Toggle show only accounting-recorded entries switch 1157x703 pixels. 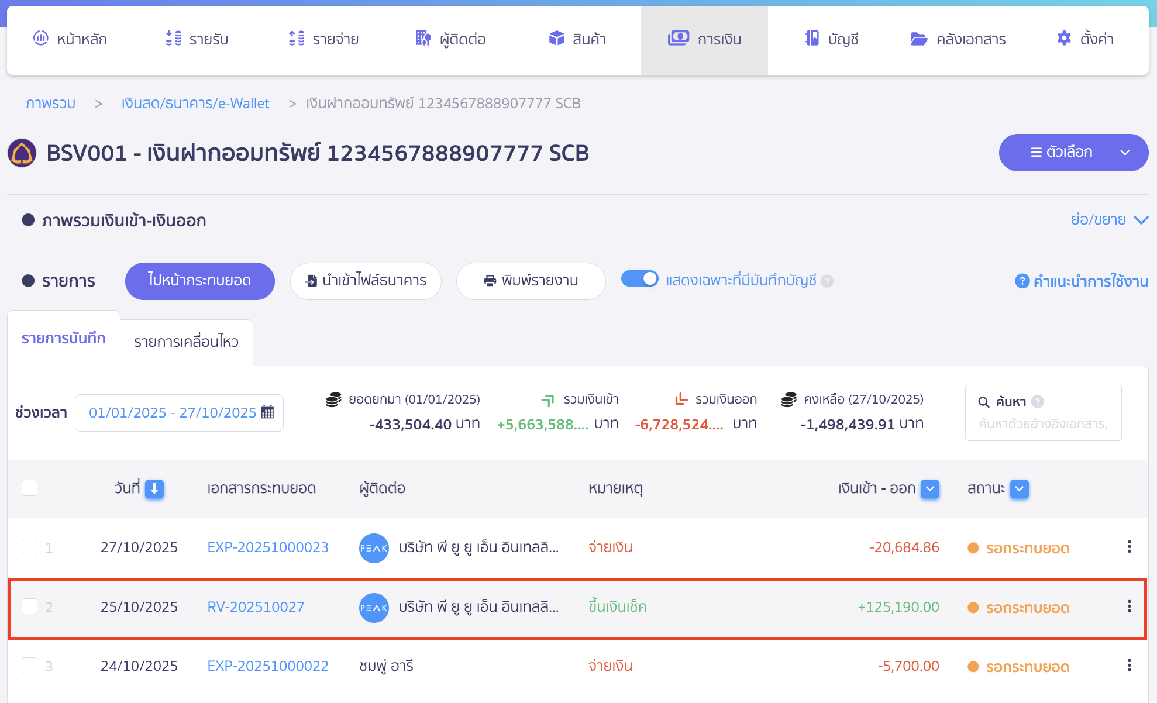639,279
